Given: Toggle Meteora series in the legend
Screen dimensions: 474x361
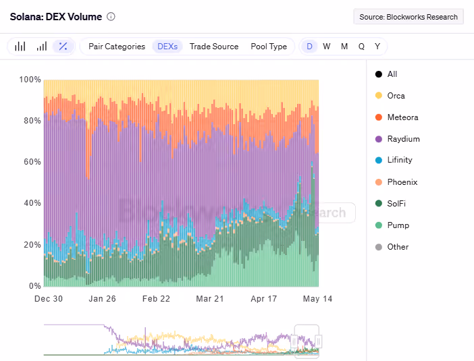Looking at the screenshot, I should tap(396, 117).
